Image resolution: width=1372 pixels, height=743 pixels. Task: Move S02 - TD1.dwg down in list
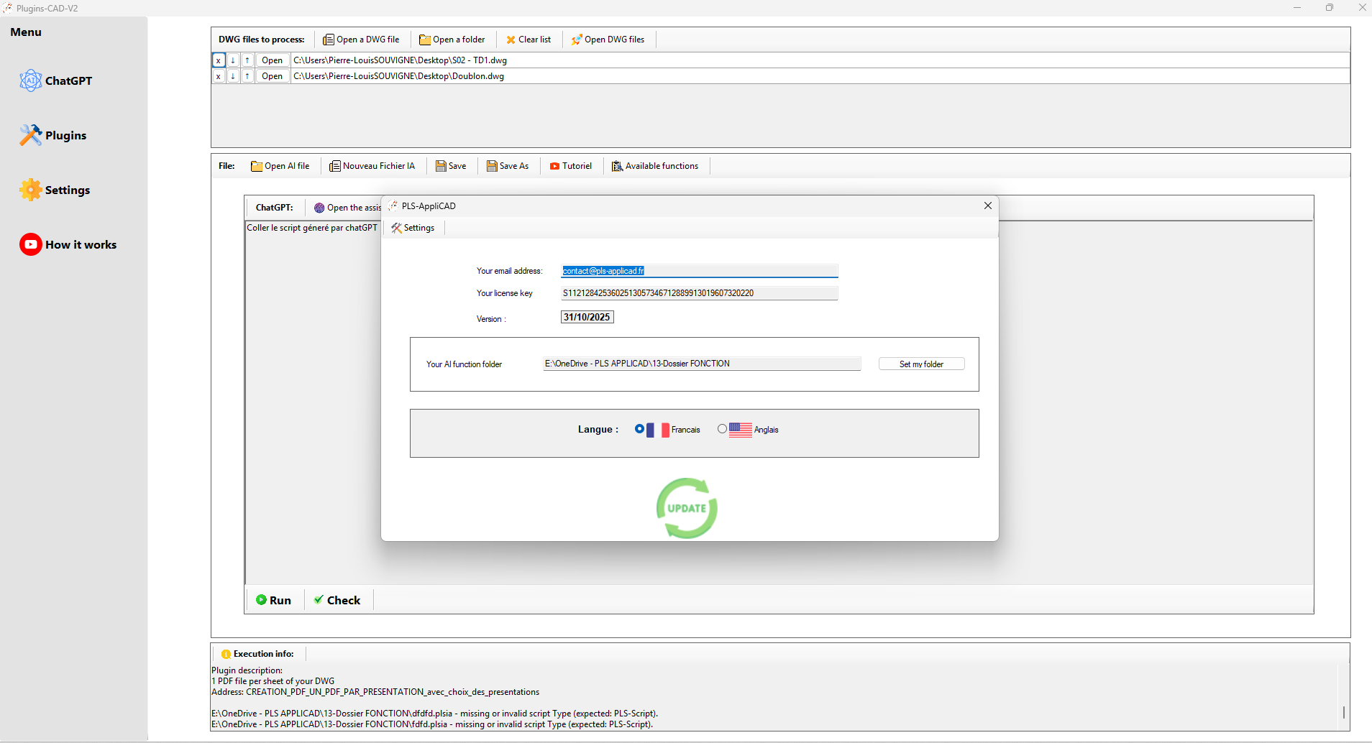[x=233, y=60]
